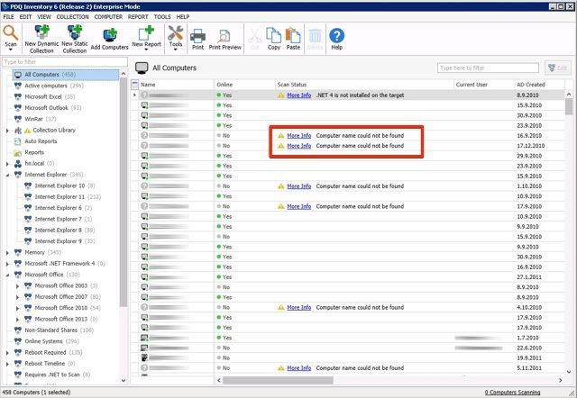This screenshot has height=398, width=577.
Task: Sort by Scan Status column header
Action: (x=364, y=85)
